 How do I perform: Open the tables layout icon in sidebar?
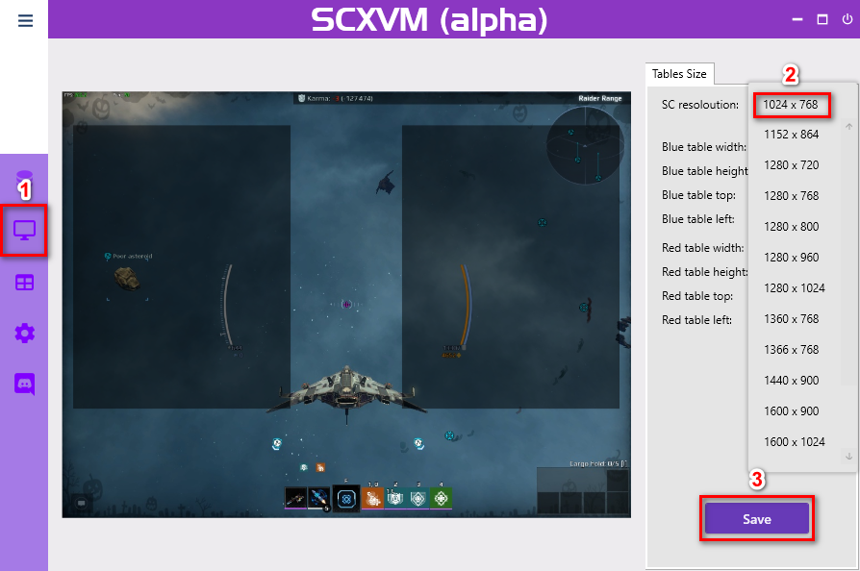pyautogui.click(x=25, y=283)
